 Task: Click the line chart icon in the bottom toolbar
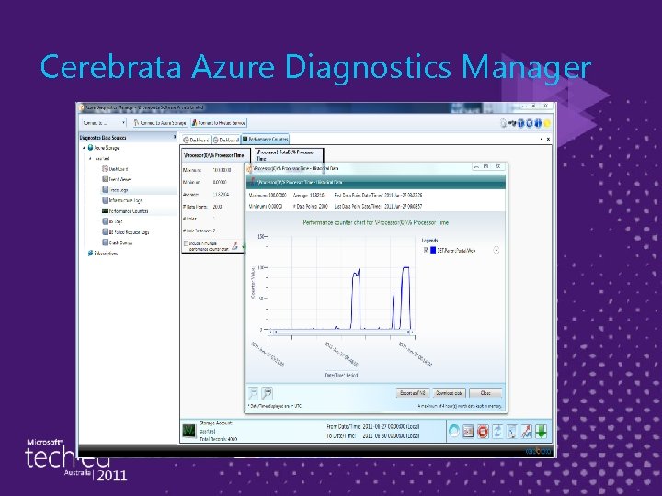pyautogui.click(x=527, y=431)
